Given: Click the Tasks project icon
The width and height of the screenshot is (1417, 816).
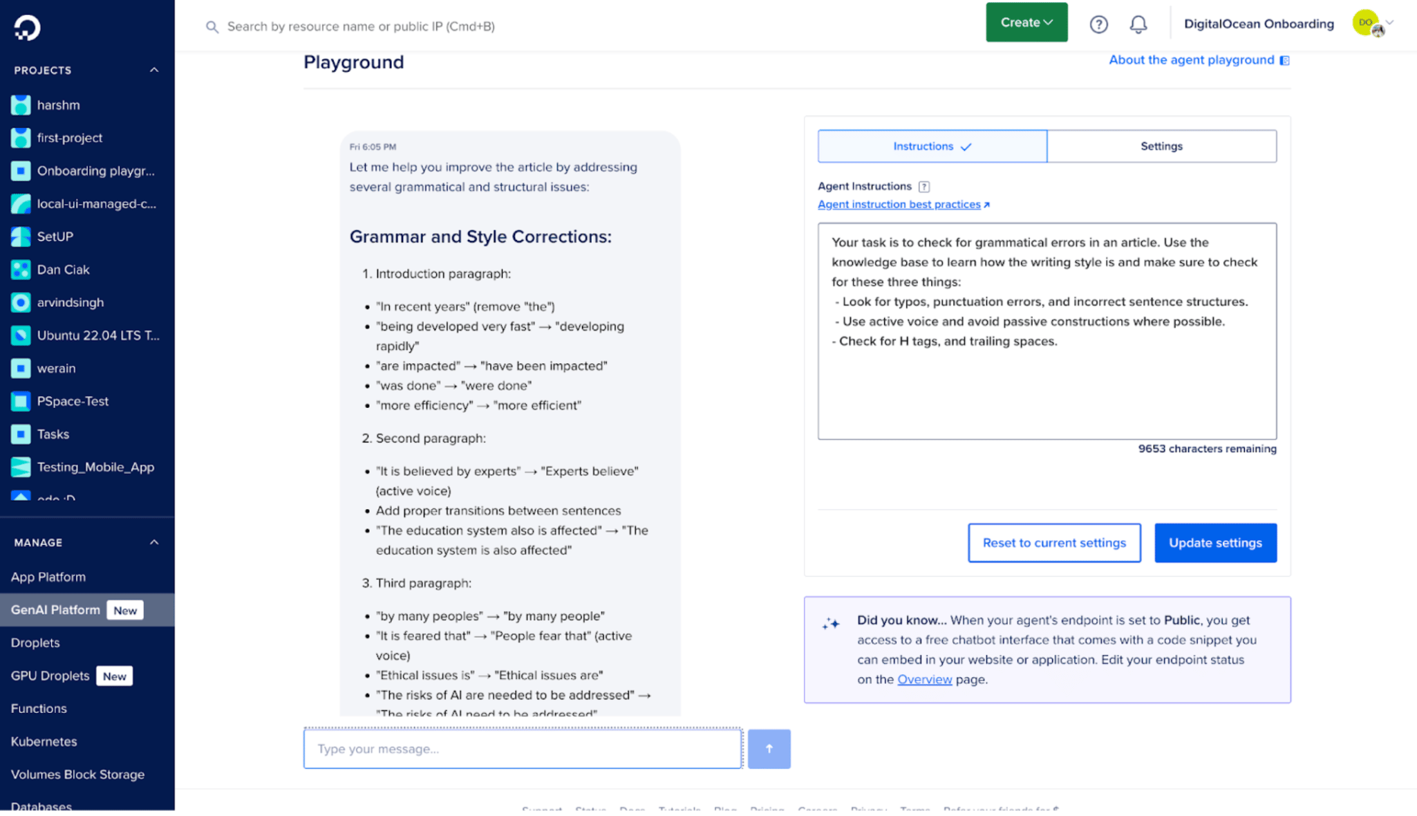Looking at the screenshot, I should 21,434.
